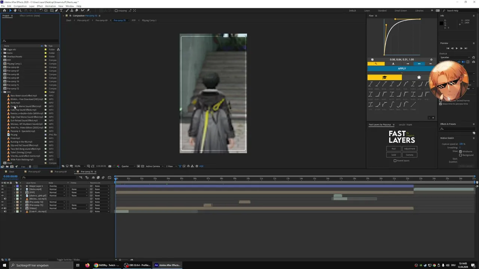Select the Rectangle shape tool

tap(52, 10)
